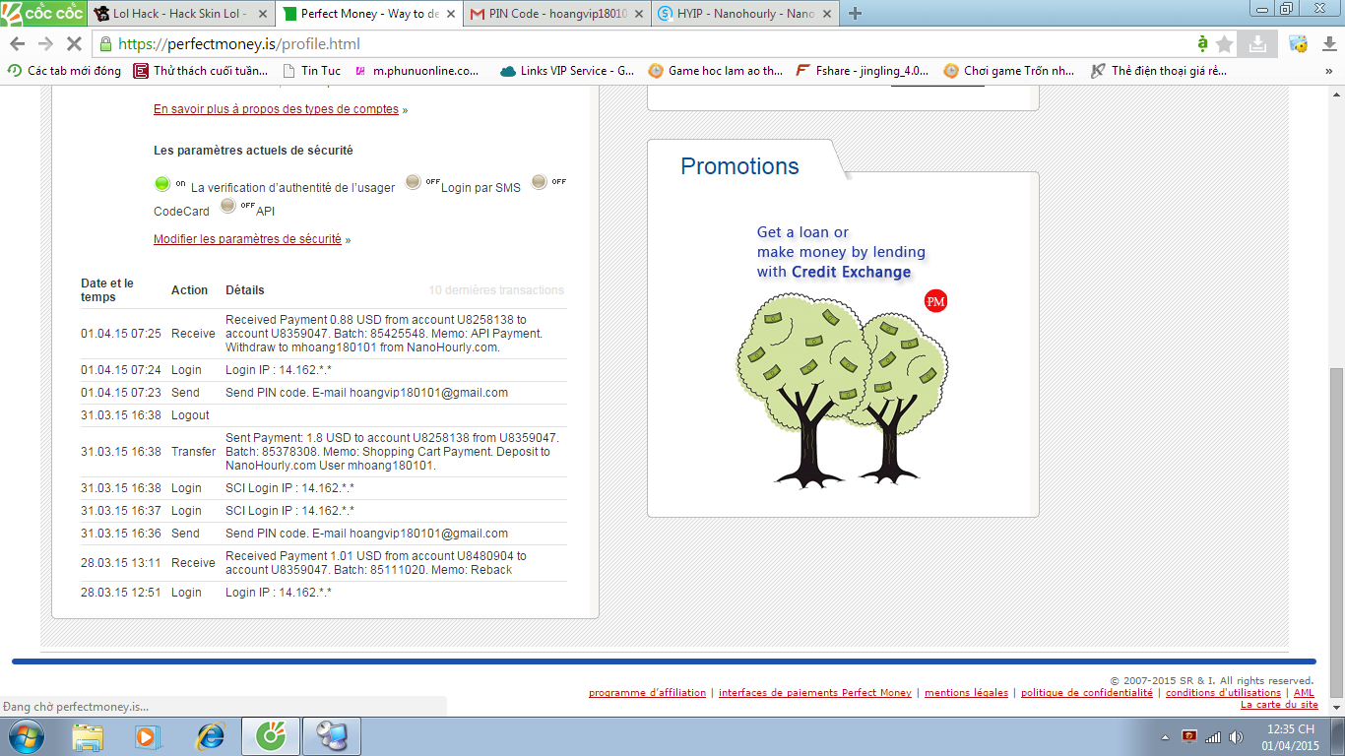Open 'conditions d'utilisations' footer link
Image resolution: width=1345 pixels, height=756 pixels.
1223,693
